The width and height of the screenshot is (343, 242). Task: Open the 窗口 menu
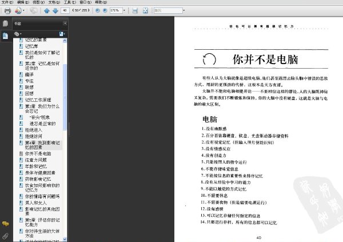point(85,2)
